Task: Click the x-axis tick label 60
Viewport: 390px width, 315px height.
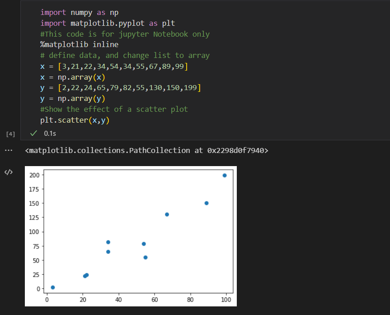Action: tap(155, 300)
